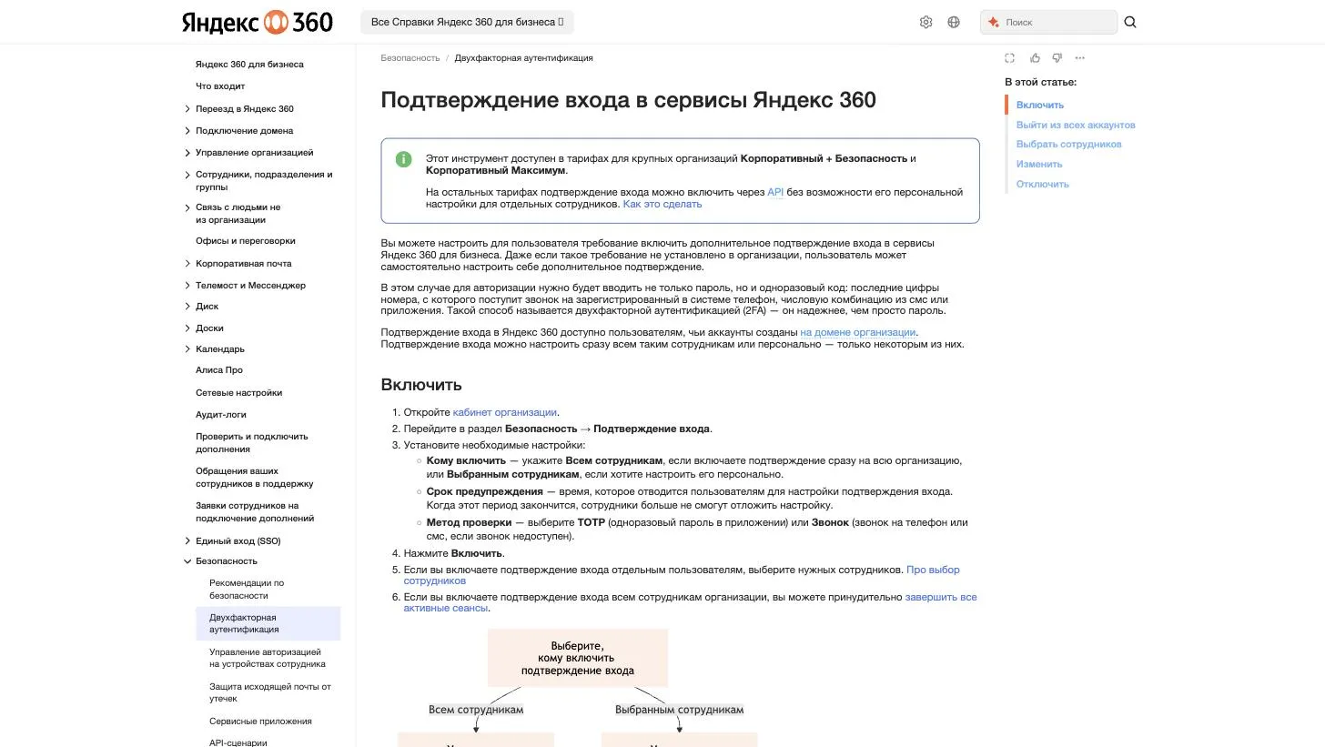Open the Аудит-логи sidebar item
Screen dimensions: 1325x747
[221, 415]
